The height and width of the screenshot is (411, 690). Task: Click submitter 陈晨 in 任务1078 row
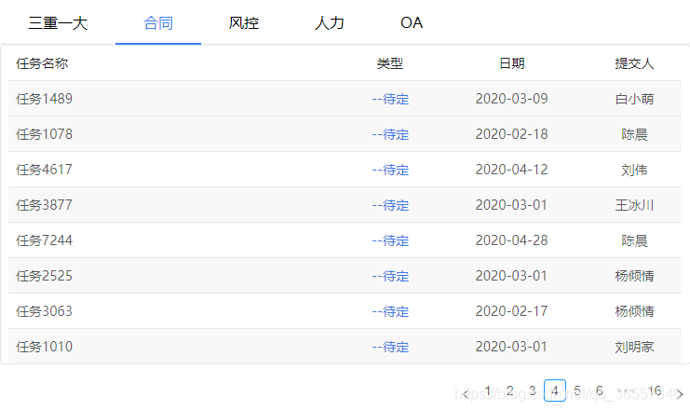pyautogui.click(x=634, y=134)
